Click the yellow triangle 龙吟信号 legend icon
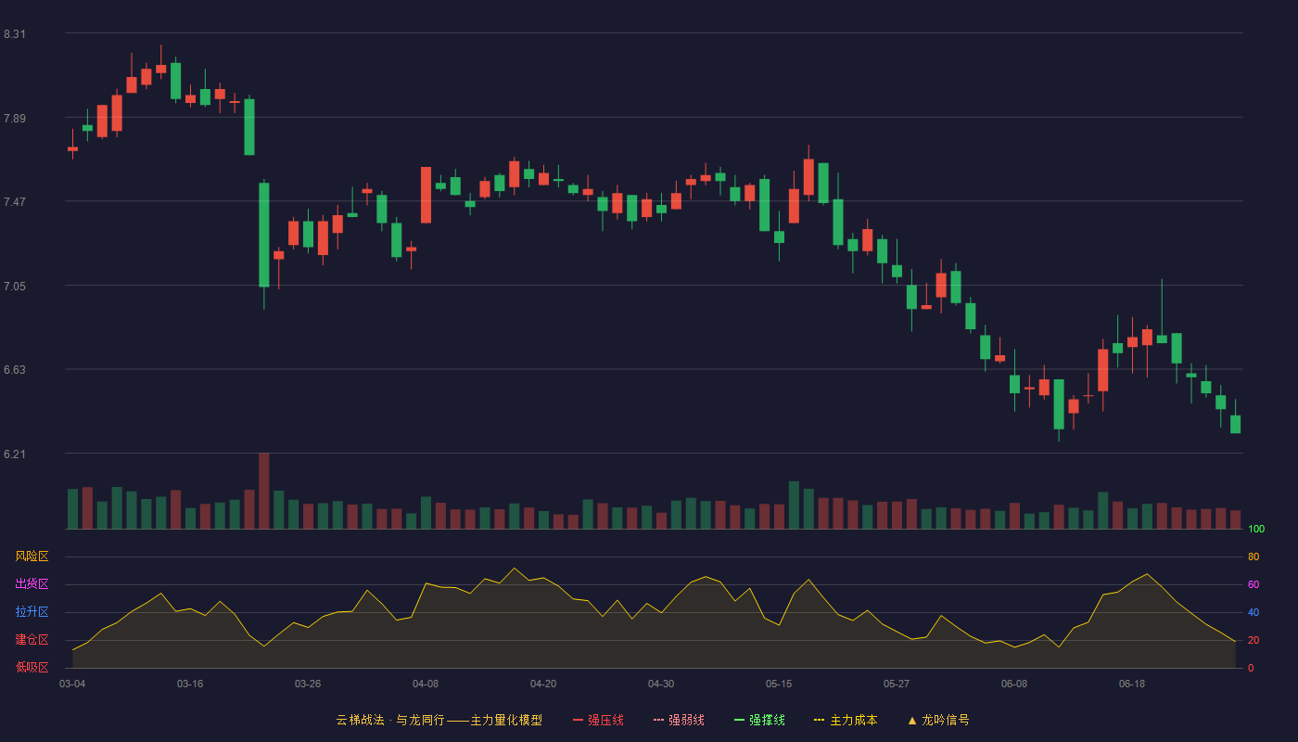 (x=912, y=720)
